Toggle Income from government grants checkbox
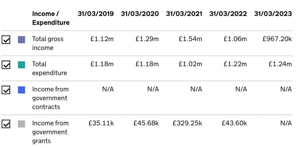Viewport: 296px width, 148px height. [x=6, y=124]
